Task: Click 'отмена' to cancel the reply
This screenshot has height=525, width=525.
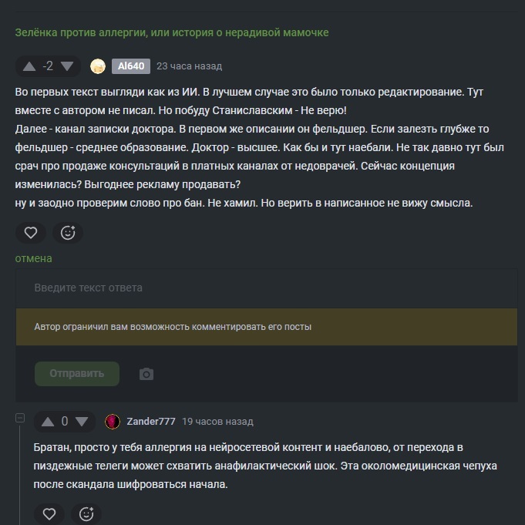Action: pyautogui.click(x=34, y=258)
